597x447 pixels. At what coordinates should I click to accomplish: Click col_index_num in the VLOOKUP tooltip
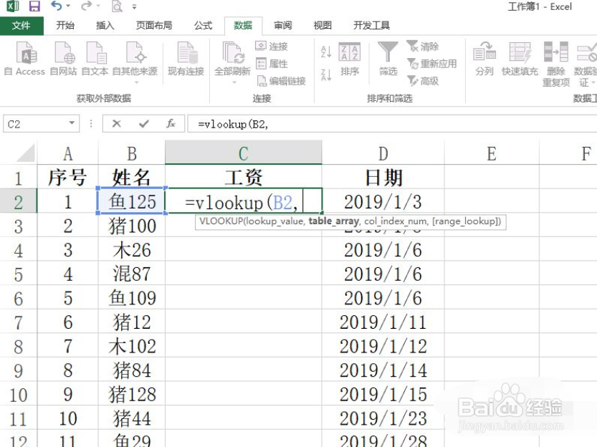click(x=396, y=221)
